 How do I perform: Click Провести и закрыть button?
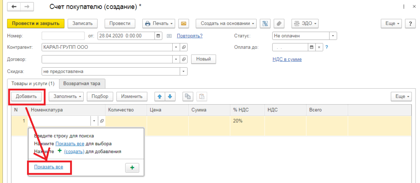pyautogui.click(x=36, y=23)
